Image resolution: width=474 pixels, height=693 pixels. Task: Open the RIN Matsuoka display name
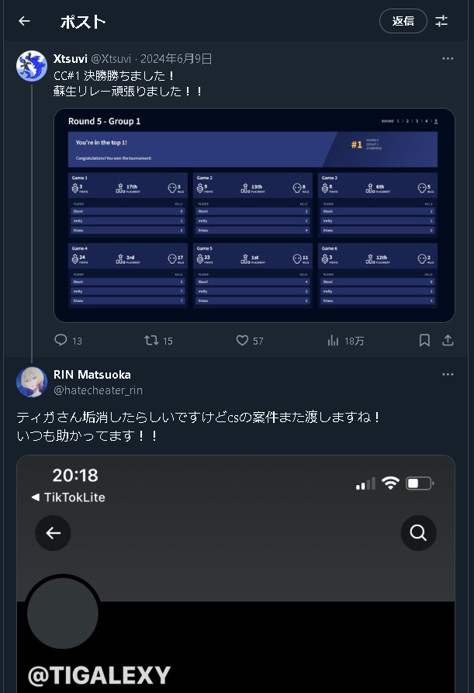(92, 375)
